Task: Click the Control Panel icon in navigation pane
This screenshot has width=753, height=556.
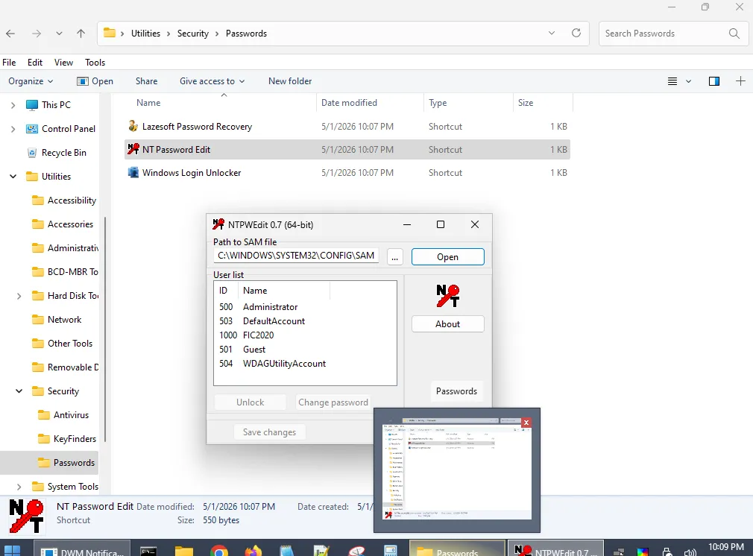Action: tap(32, 129)
